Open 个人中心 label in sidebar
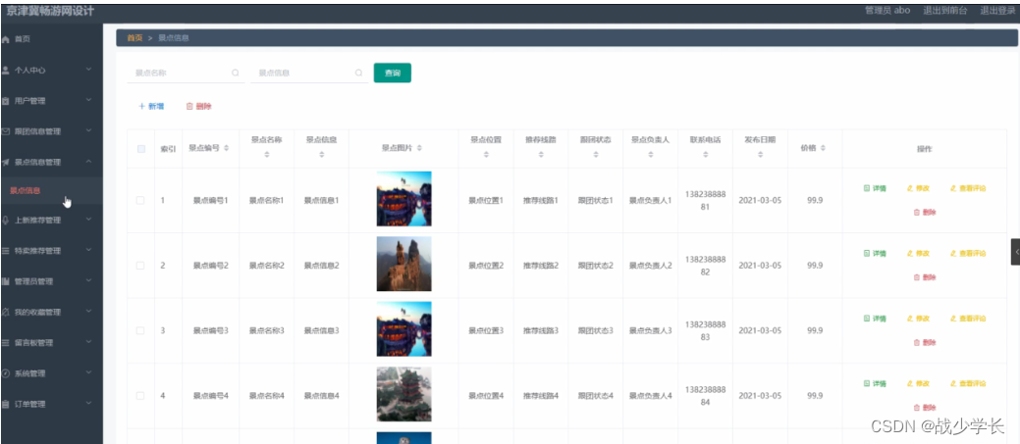 point(29,71)
